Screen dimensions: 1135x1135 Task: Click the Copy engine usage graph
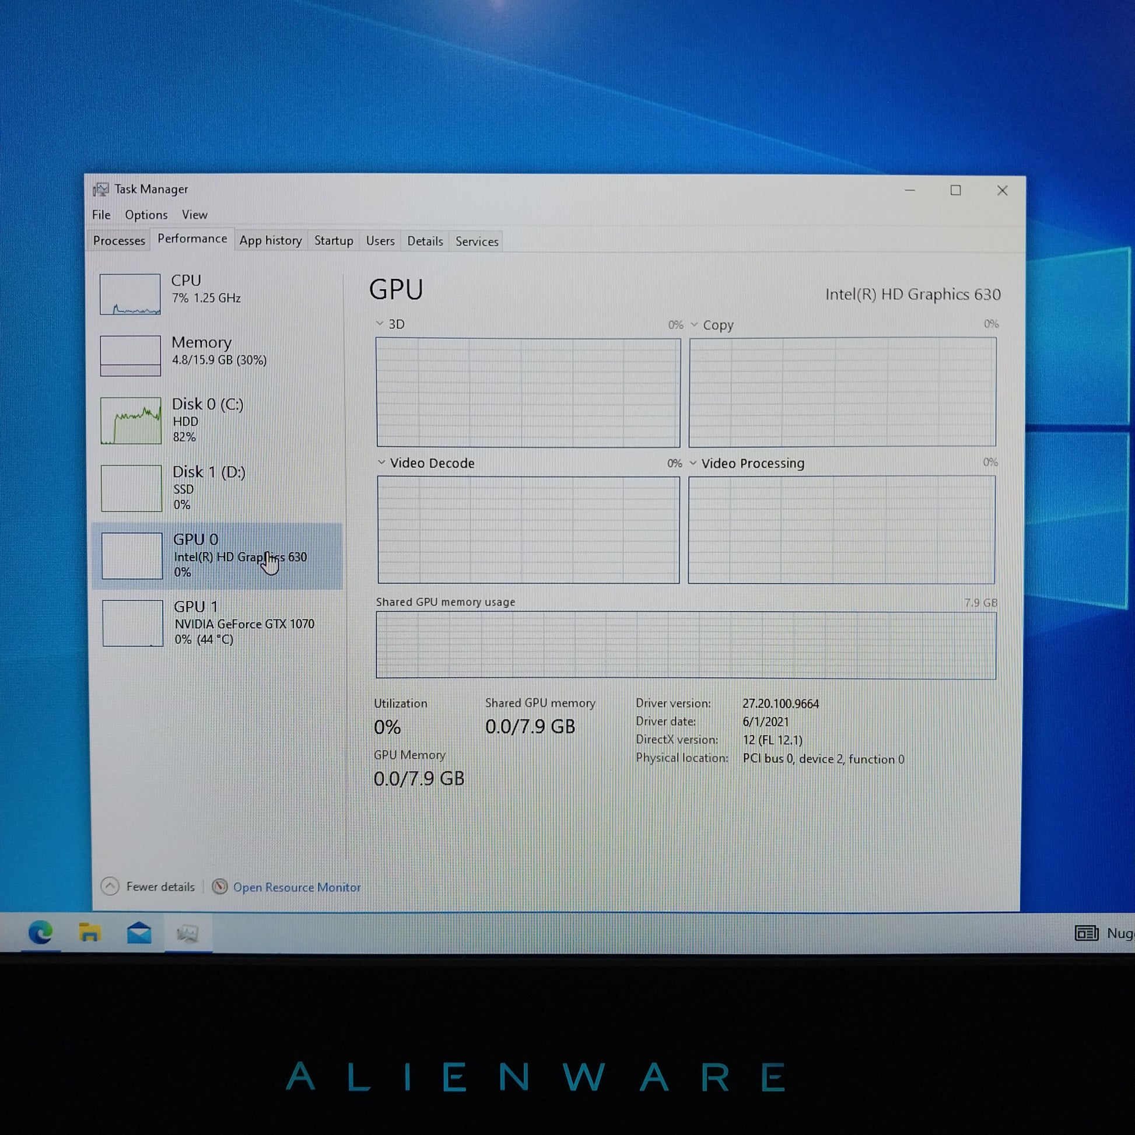(842, 392)
